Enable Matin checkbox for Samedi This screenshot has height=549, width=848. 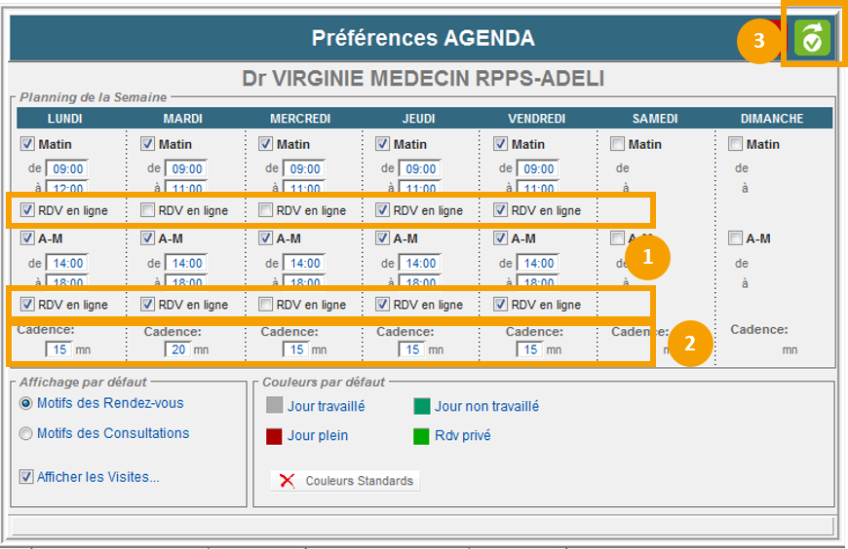coord(617,144)
